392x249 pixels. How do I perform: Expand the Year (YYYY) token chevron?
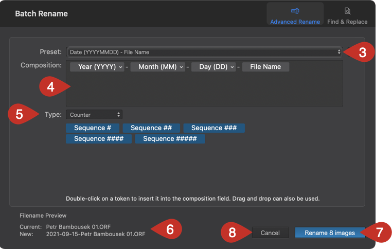(120, 67)
